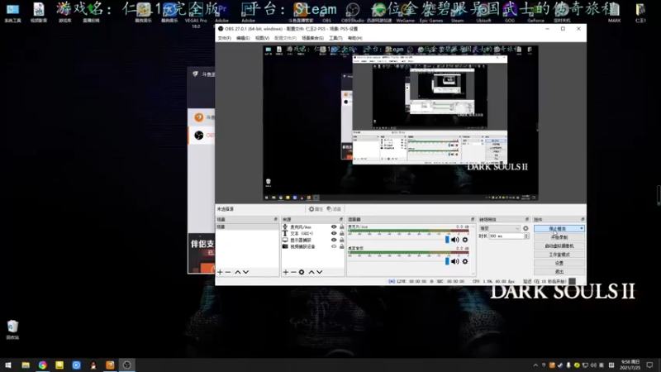This screenshot has width=661, height=372.
Task: Pop out the Audio Mixer dock panel
Action: point(473,219)
